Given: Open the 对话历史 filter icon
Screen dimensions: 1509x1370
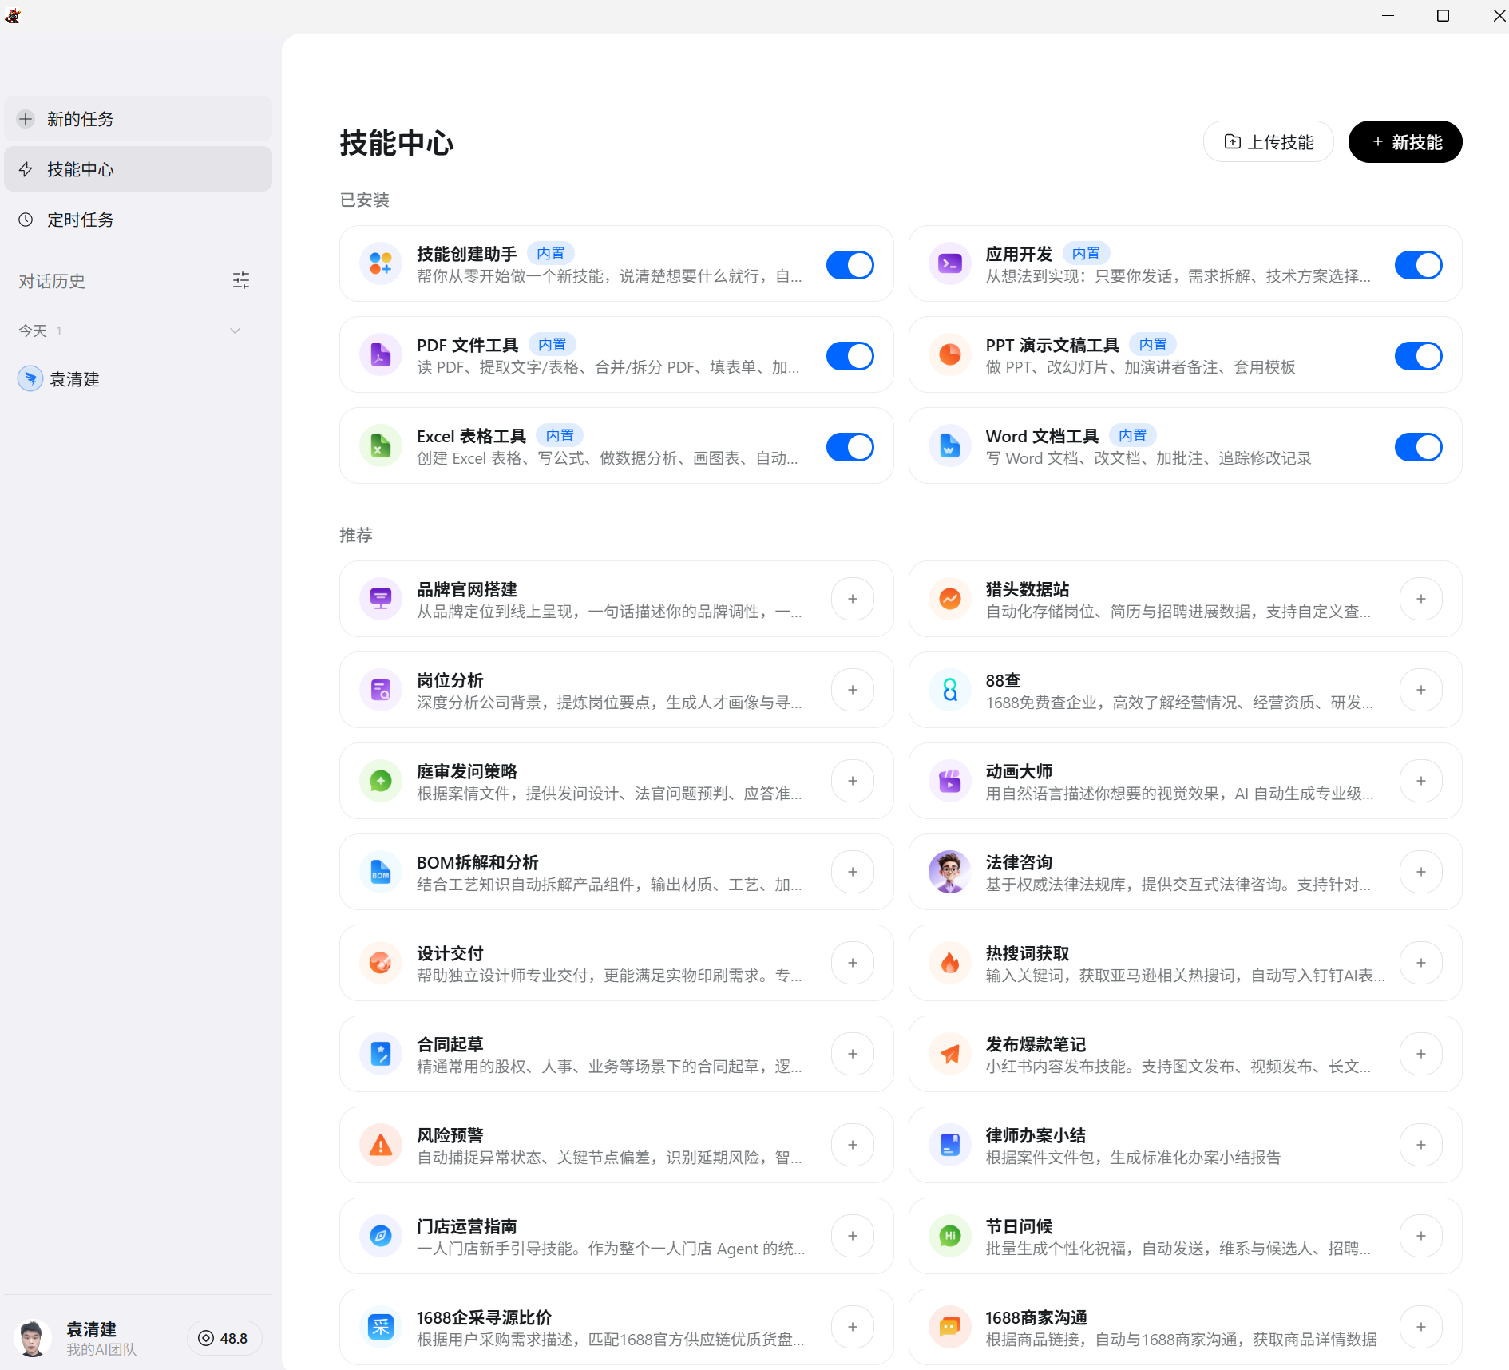Looking at the screenshot, I should pos(241,280).
